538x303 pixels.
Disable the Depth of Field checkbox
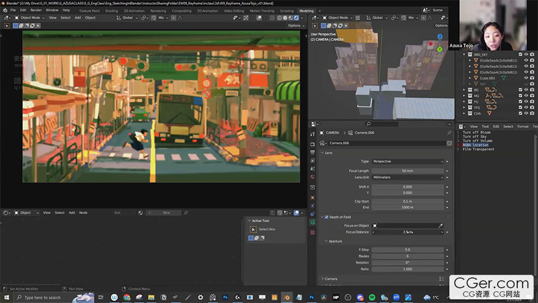coord(326,217)
